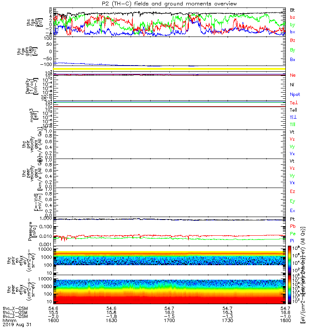Click red 'Vz' label of the peer velocity panel

tap(292, 168)
